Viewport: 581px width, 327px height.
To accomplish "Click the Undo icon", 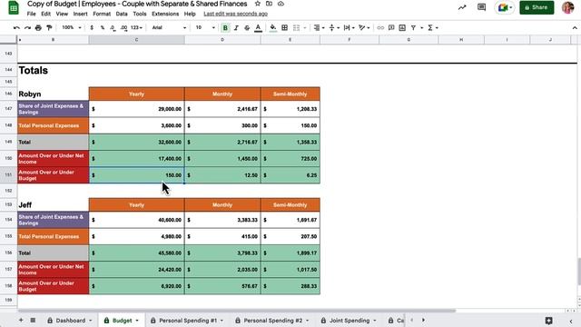I will (16, 28).
